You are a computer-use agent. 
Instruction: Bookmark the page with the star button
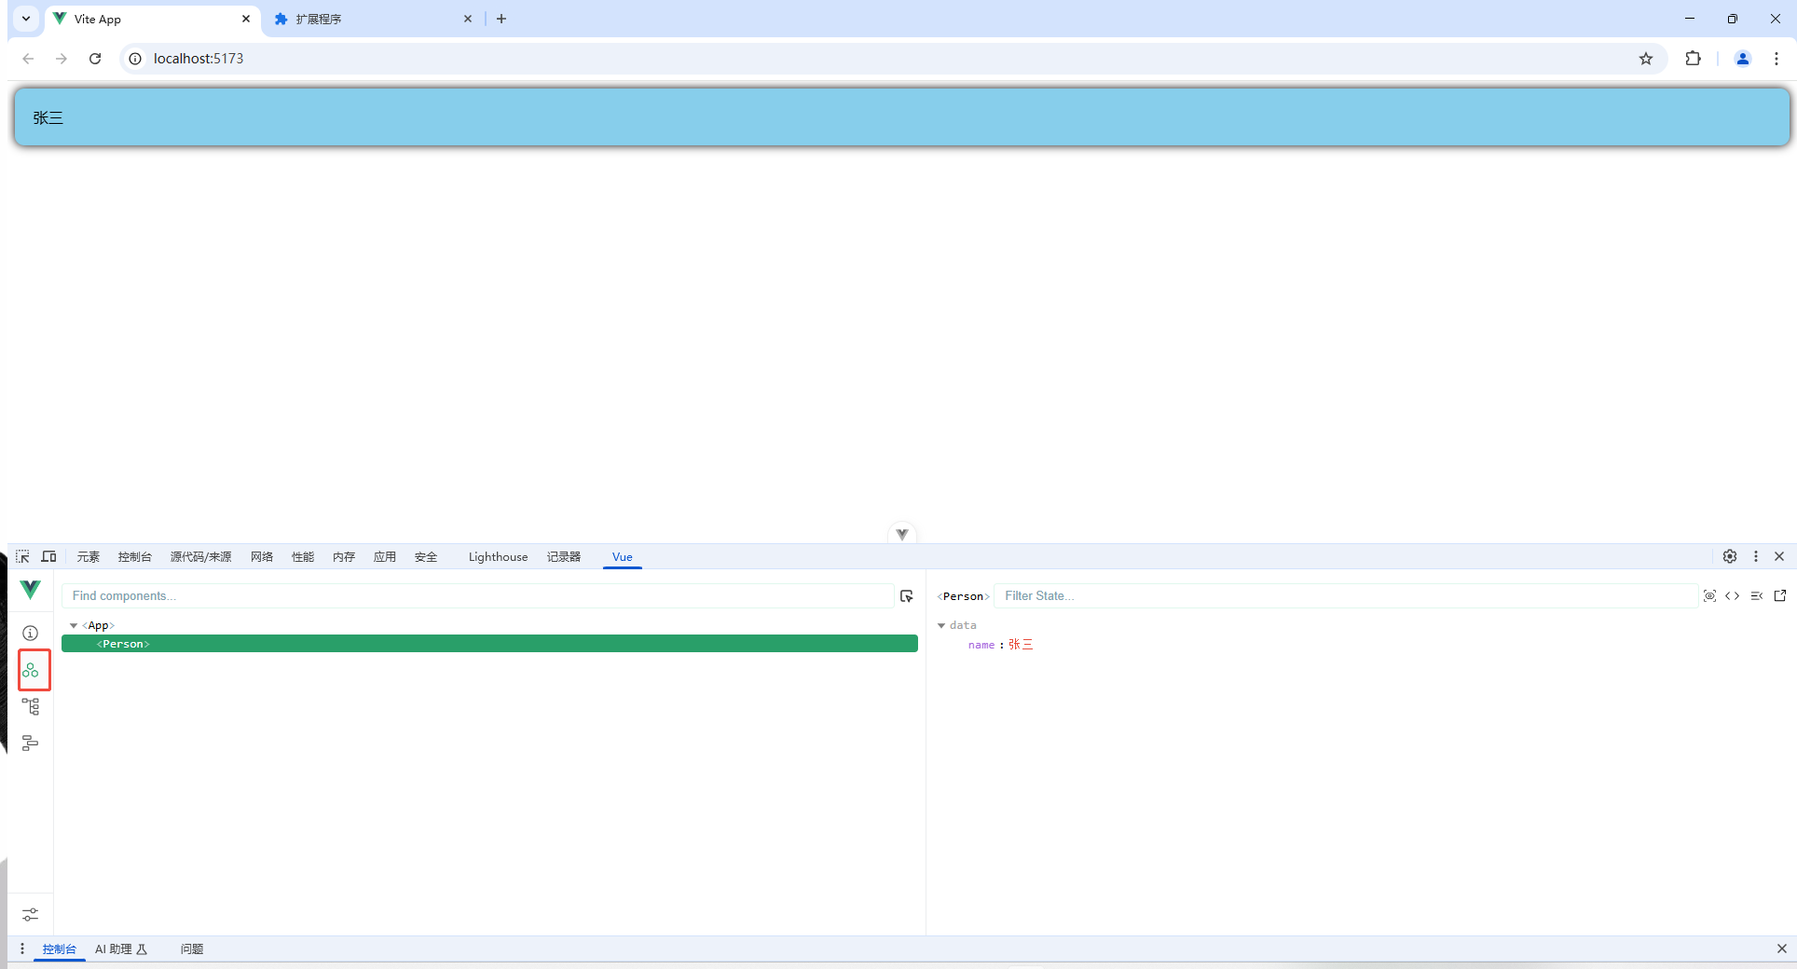coord(1646,58)
